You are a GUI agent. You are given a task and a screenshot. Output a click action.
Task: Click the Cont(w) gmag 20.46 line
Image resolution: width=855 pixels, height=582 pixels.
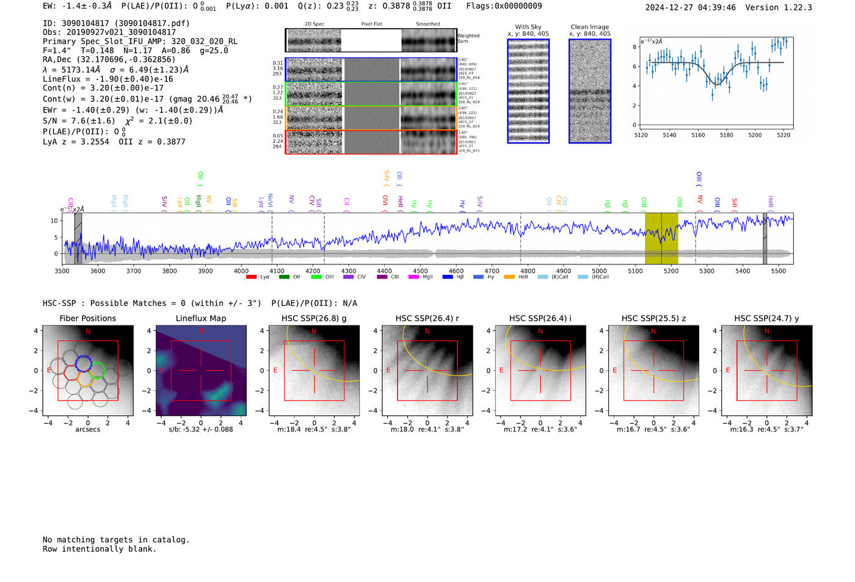[147, 98]
